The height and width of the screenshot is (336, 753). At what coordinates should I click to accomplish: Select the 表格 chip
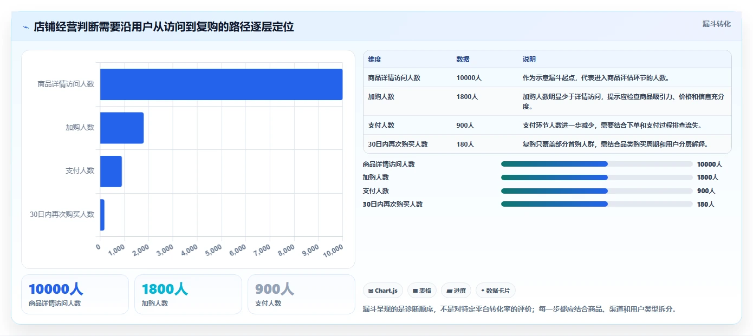tap(422, 291)
